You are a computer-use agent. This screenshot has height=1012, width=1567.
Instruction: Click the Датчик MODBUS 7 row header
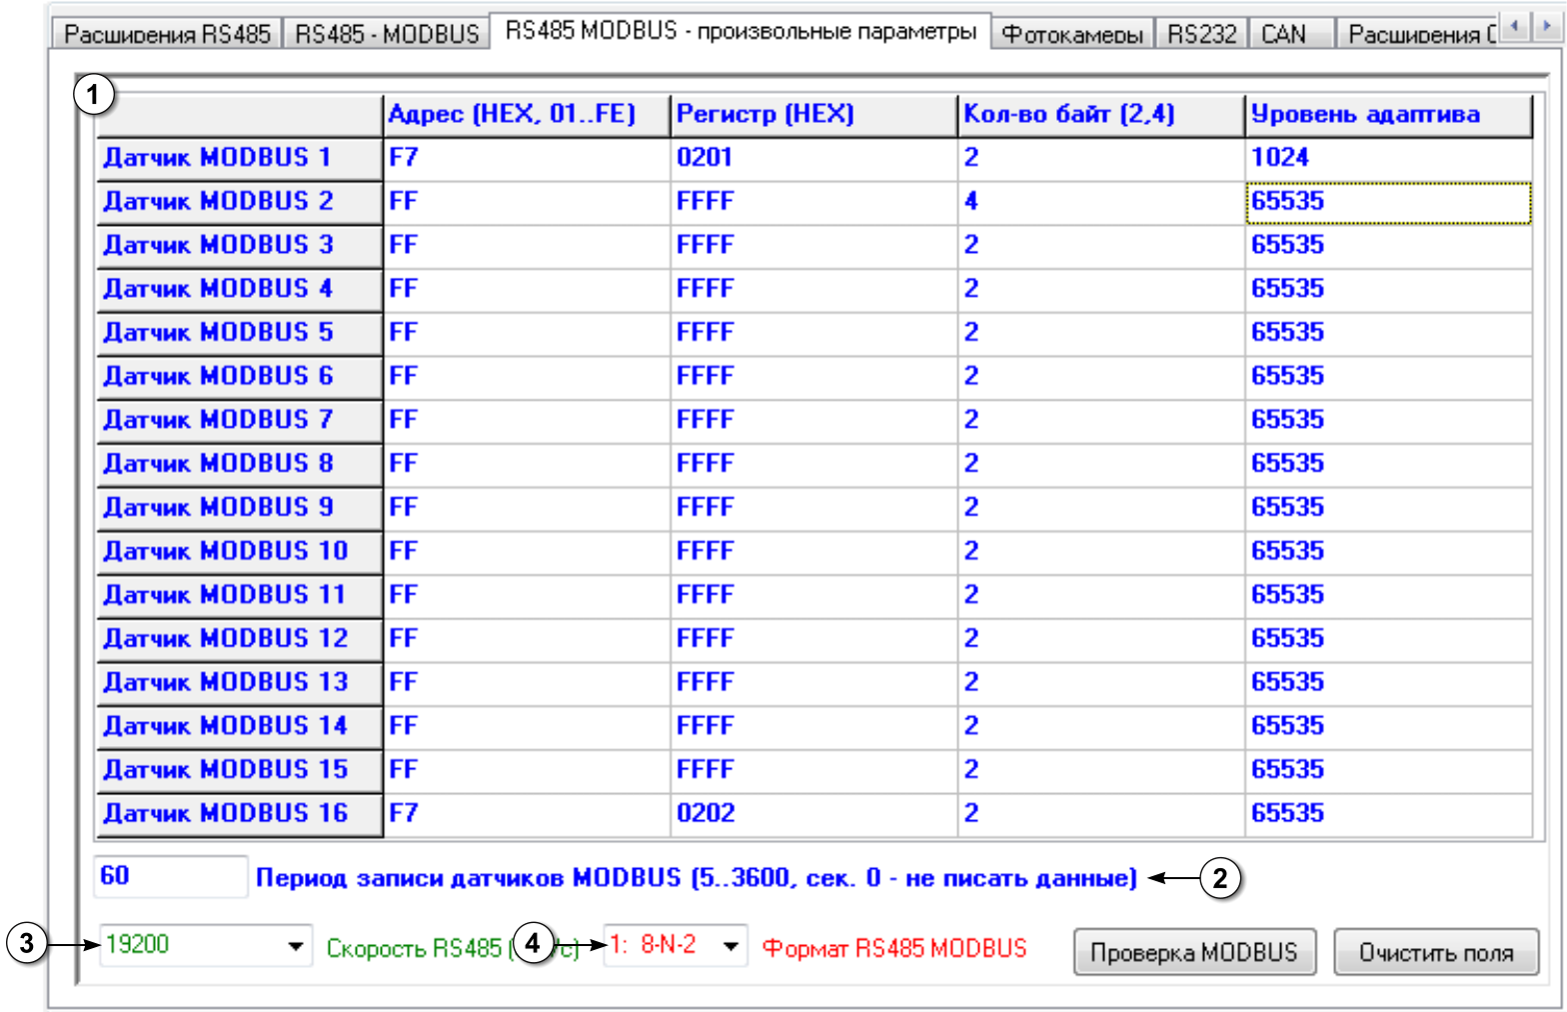[240, 421]
